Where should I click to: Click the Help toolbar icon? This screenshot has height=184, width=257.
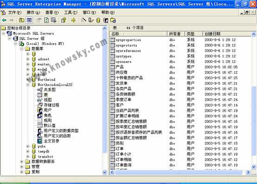(64, 20)
